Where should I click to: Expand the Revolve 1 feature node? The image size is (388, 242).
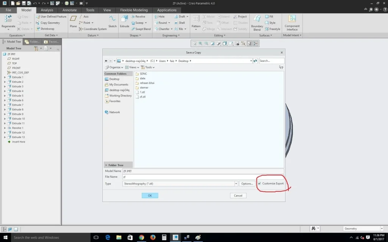coord(5,128)
